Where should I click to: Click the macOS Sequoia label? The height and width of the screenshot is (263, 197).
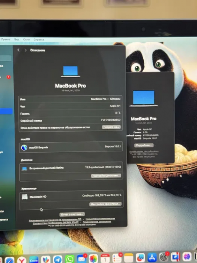click(39, 148)
